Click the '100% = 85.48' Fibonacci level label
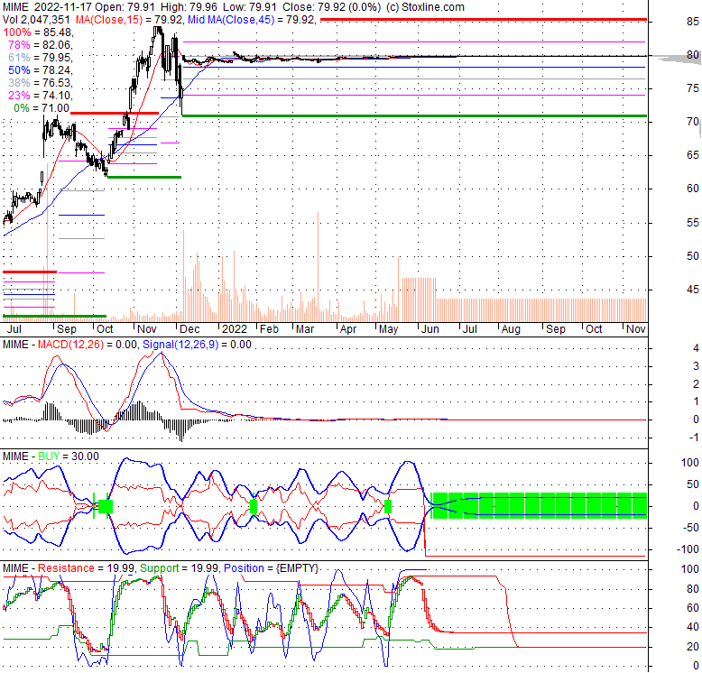Screen dimensions: 702x673 [39, 32]
